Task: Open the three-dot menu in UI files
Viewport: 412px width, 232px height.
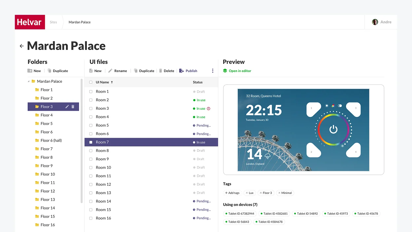Action: click(x=213, y=71)
